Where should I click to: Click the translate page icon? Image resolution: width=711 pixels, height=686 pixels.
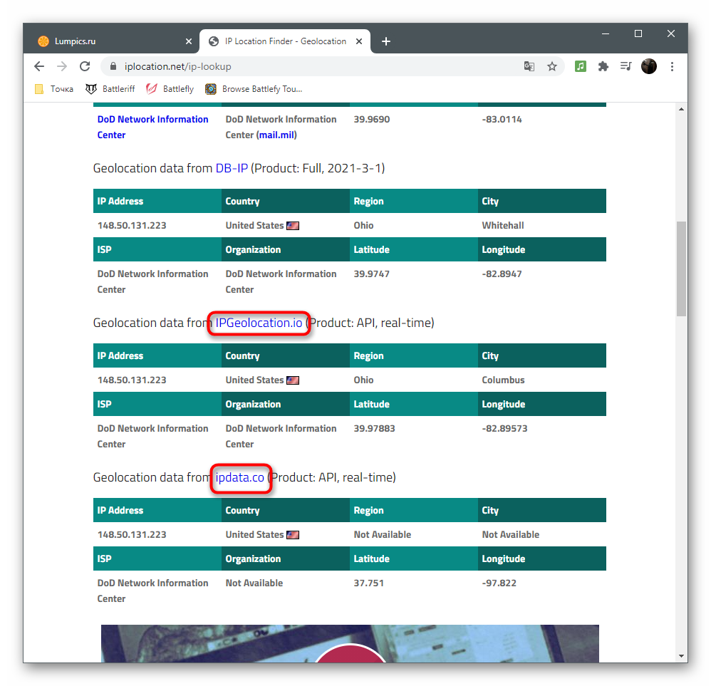click(529, 66)
